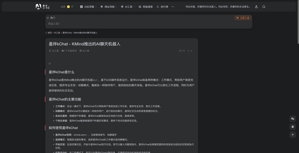Image resolution: width=299 pixels, height=153 pixels.
Task: Open the QQ floating sidebar icon
Action: pyautogui.click(x=293, y=127)
